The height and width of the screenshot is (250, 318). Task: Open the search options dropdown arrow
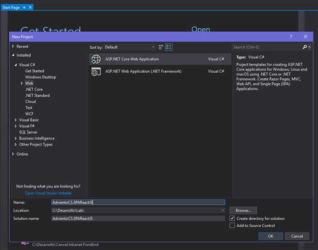pos(309,47)
